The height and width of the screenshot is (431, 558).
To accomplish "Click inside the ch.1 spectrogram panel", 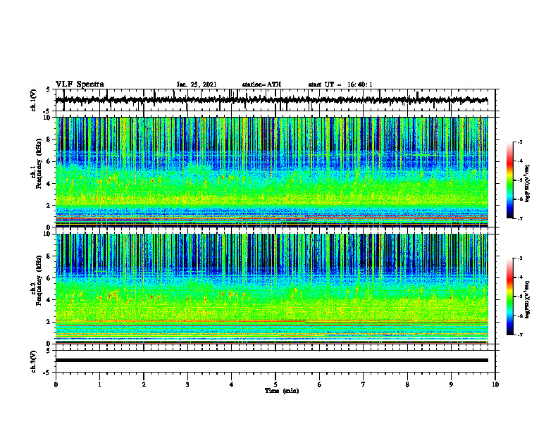I will 271,172.
